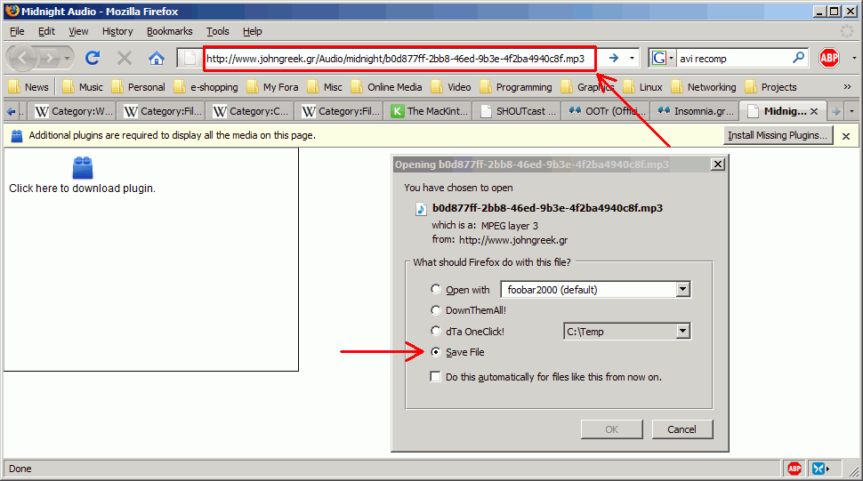Open the e-shopping bookmarks folder

coord(206,87)
